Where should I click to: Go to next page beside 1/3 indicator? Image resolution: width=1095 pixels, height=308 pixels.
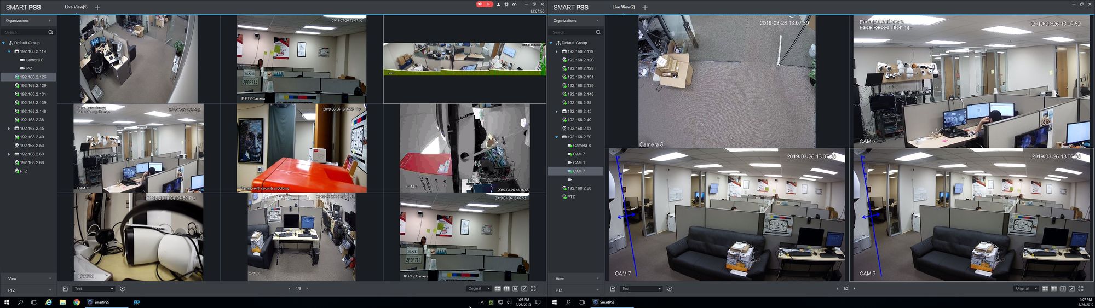point(307,289)
